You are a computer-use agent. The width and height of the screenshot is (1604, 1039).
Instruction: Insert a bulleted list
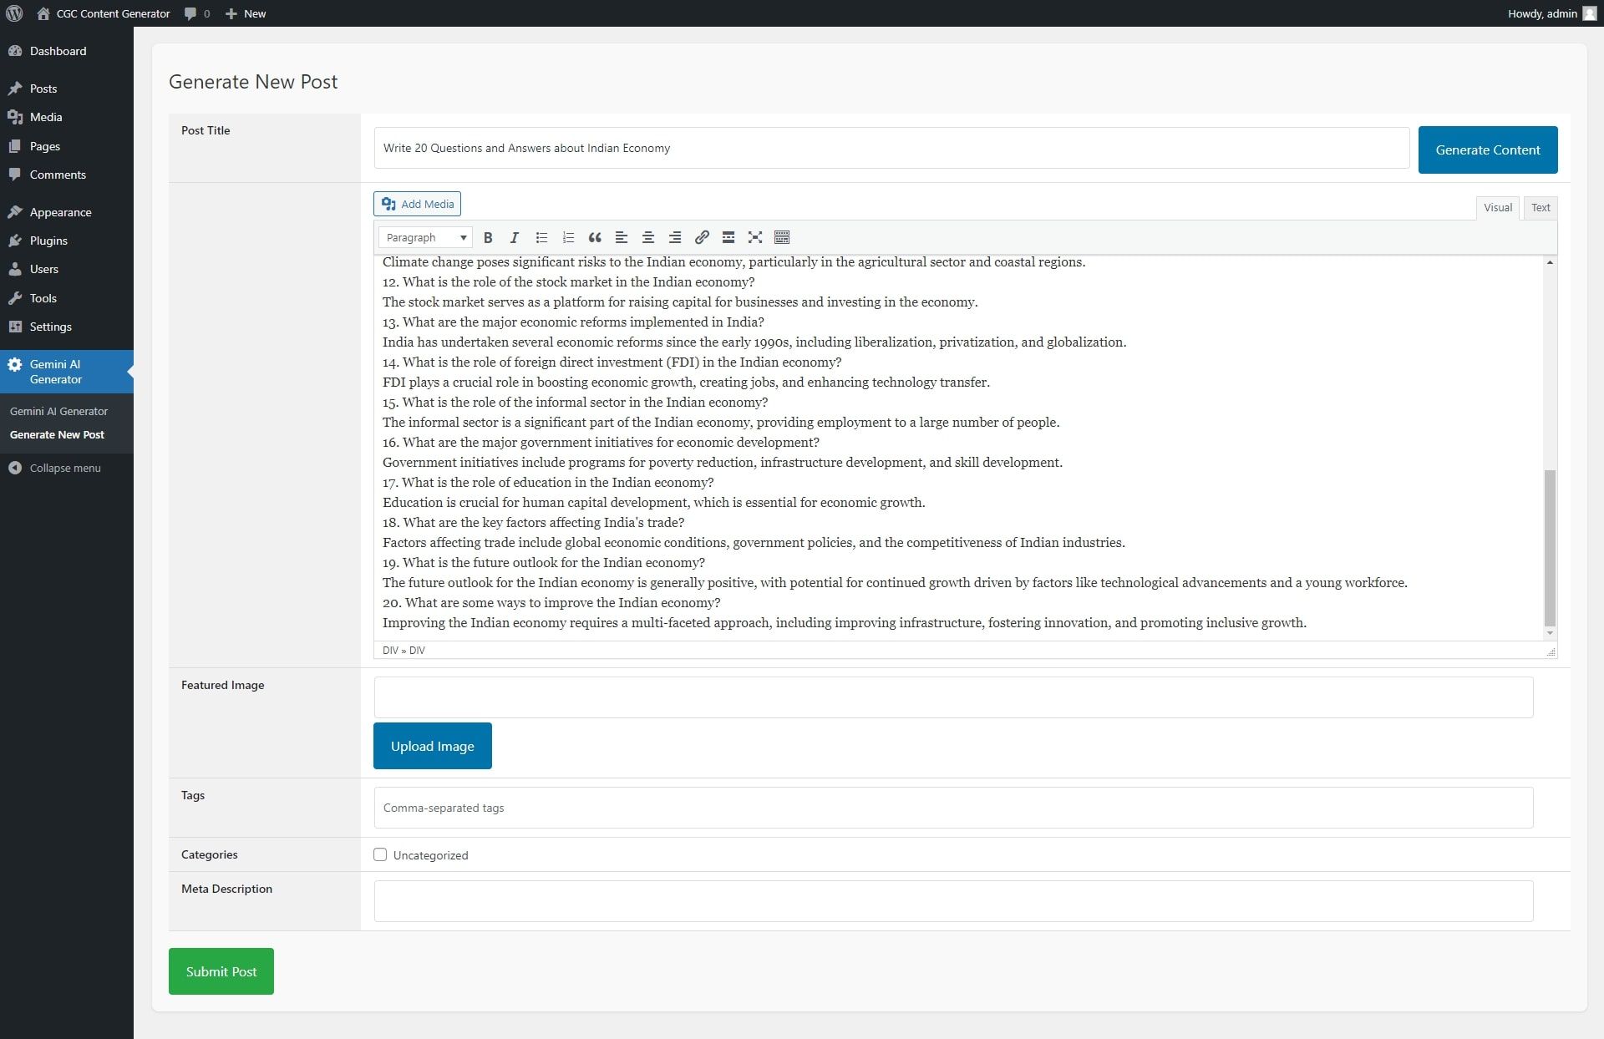541,238
